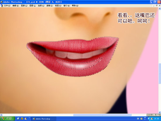
Task: Open the 视图(V) View menu
Action: pyautogui.click(x=58, y=6)
